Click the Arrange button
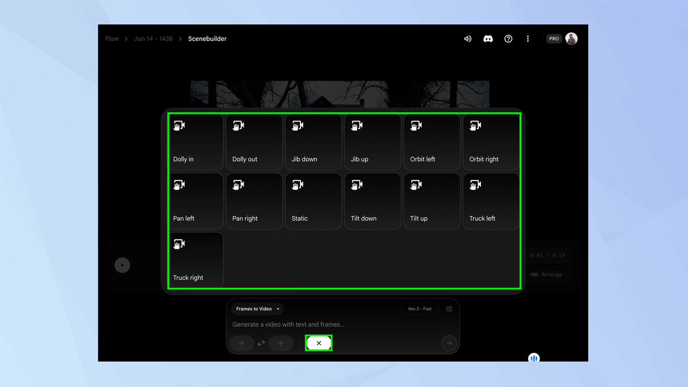The image size is (688, 387). (x=547, y=275)
